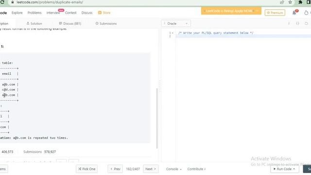
Task: Click the share page icon in address bar
Action: click(282, 2)
